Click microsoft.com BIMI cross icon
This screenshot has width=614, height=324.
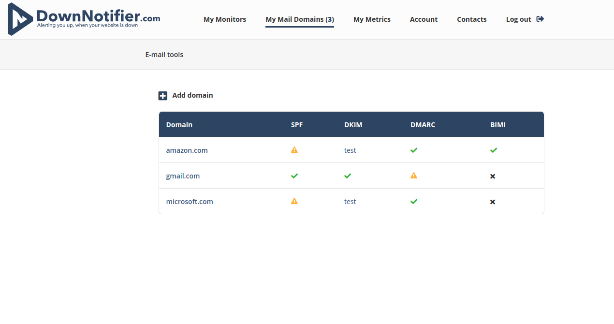(493, 202)
